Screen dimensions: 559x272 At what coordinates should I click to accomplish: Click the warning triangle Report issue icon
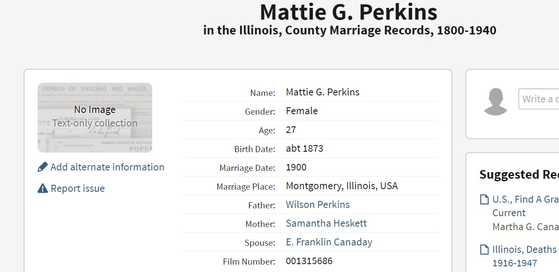point(42,188)
